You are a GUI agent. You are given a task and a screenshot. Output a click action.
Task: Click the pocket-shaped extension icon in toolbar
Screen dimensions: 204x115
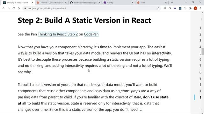[165, 8]
